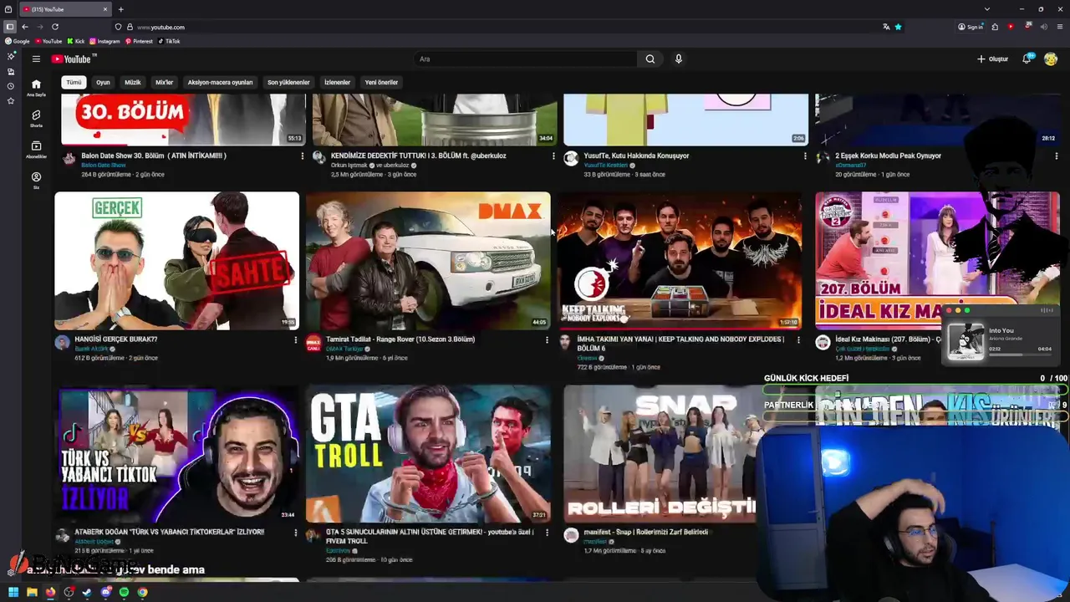
Task: Open the YouTube hamburger guide menu
Action: [36, 59]
